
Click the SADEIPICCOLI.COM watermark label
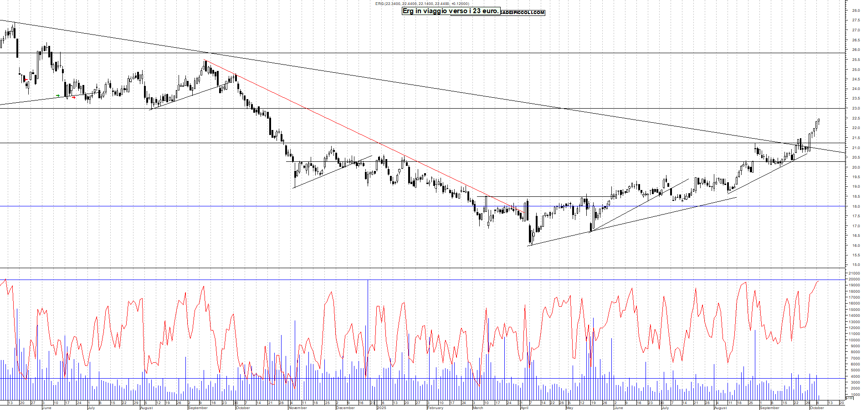tap(522, 13)
